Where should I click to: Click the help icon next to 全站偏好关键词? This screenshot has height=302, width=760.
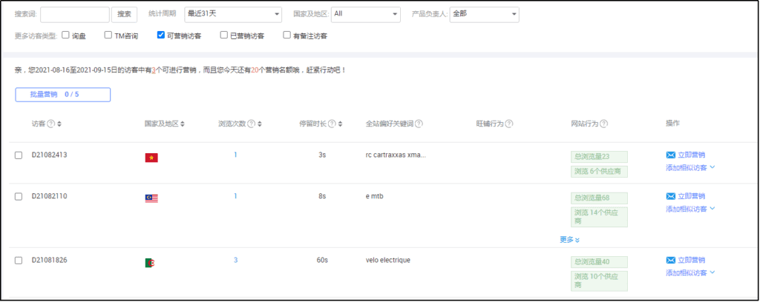(419, 124)
